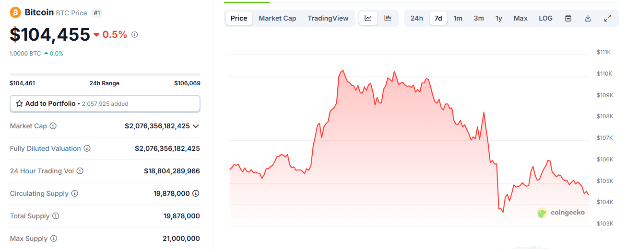Toggle the LOG scale option

point(545,18)
